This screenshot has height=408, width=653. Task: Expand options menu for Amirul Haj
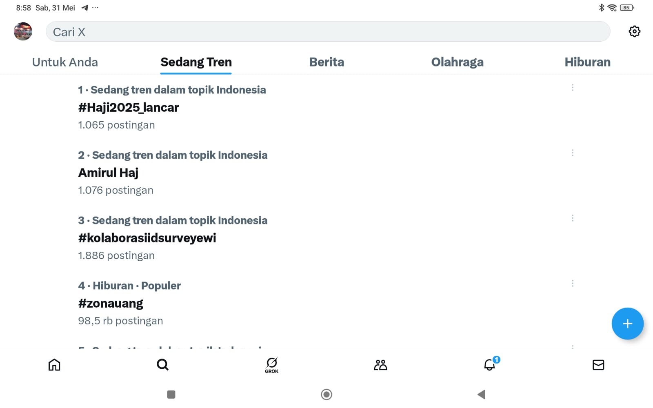(x=573, y=153)
